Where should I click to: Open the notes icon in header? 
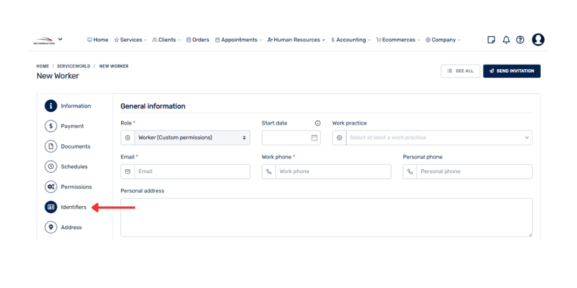491,40
